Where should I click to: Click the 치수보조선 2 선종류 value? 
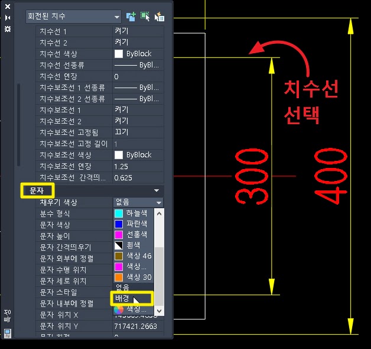pyautogui.click(x=138, y=99)
